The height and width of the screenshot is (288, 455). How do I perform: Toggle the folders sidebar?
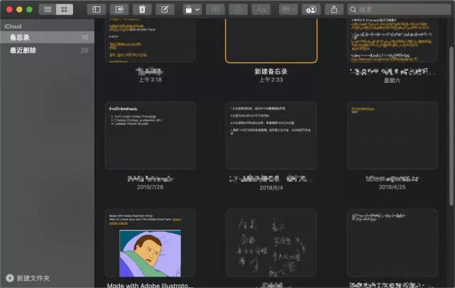pos(97,9)
